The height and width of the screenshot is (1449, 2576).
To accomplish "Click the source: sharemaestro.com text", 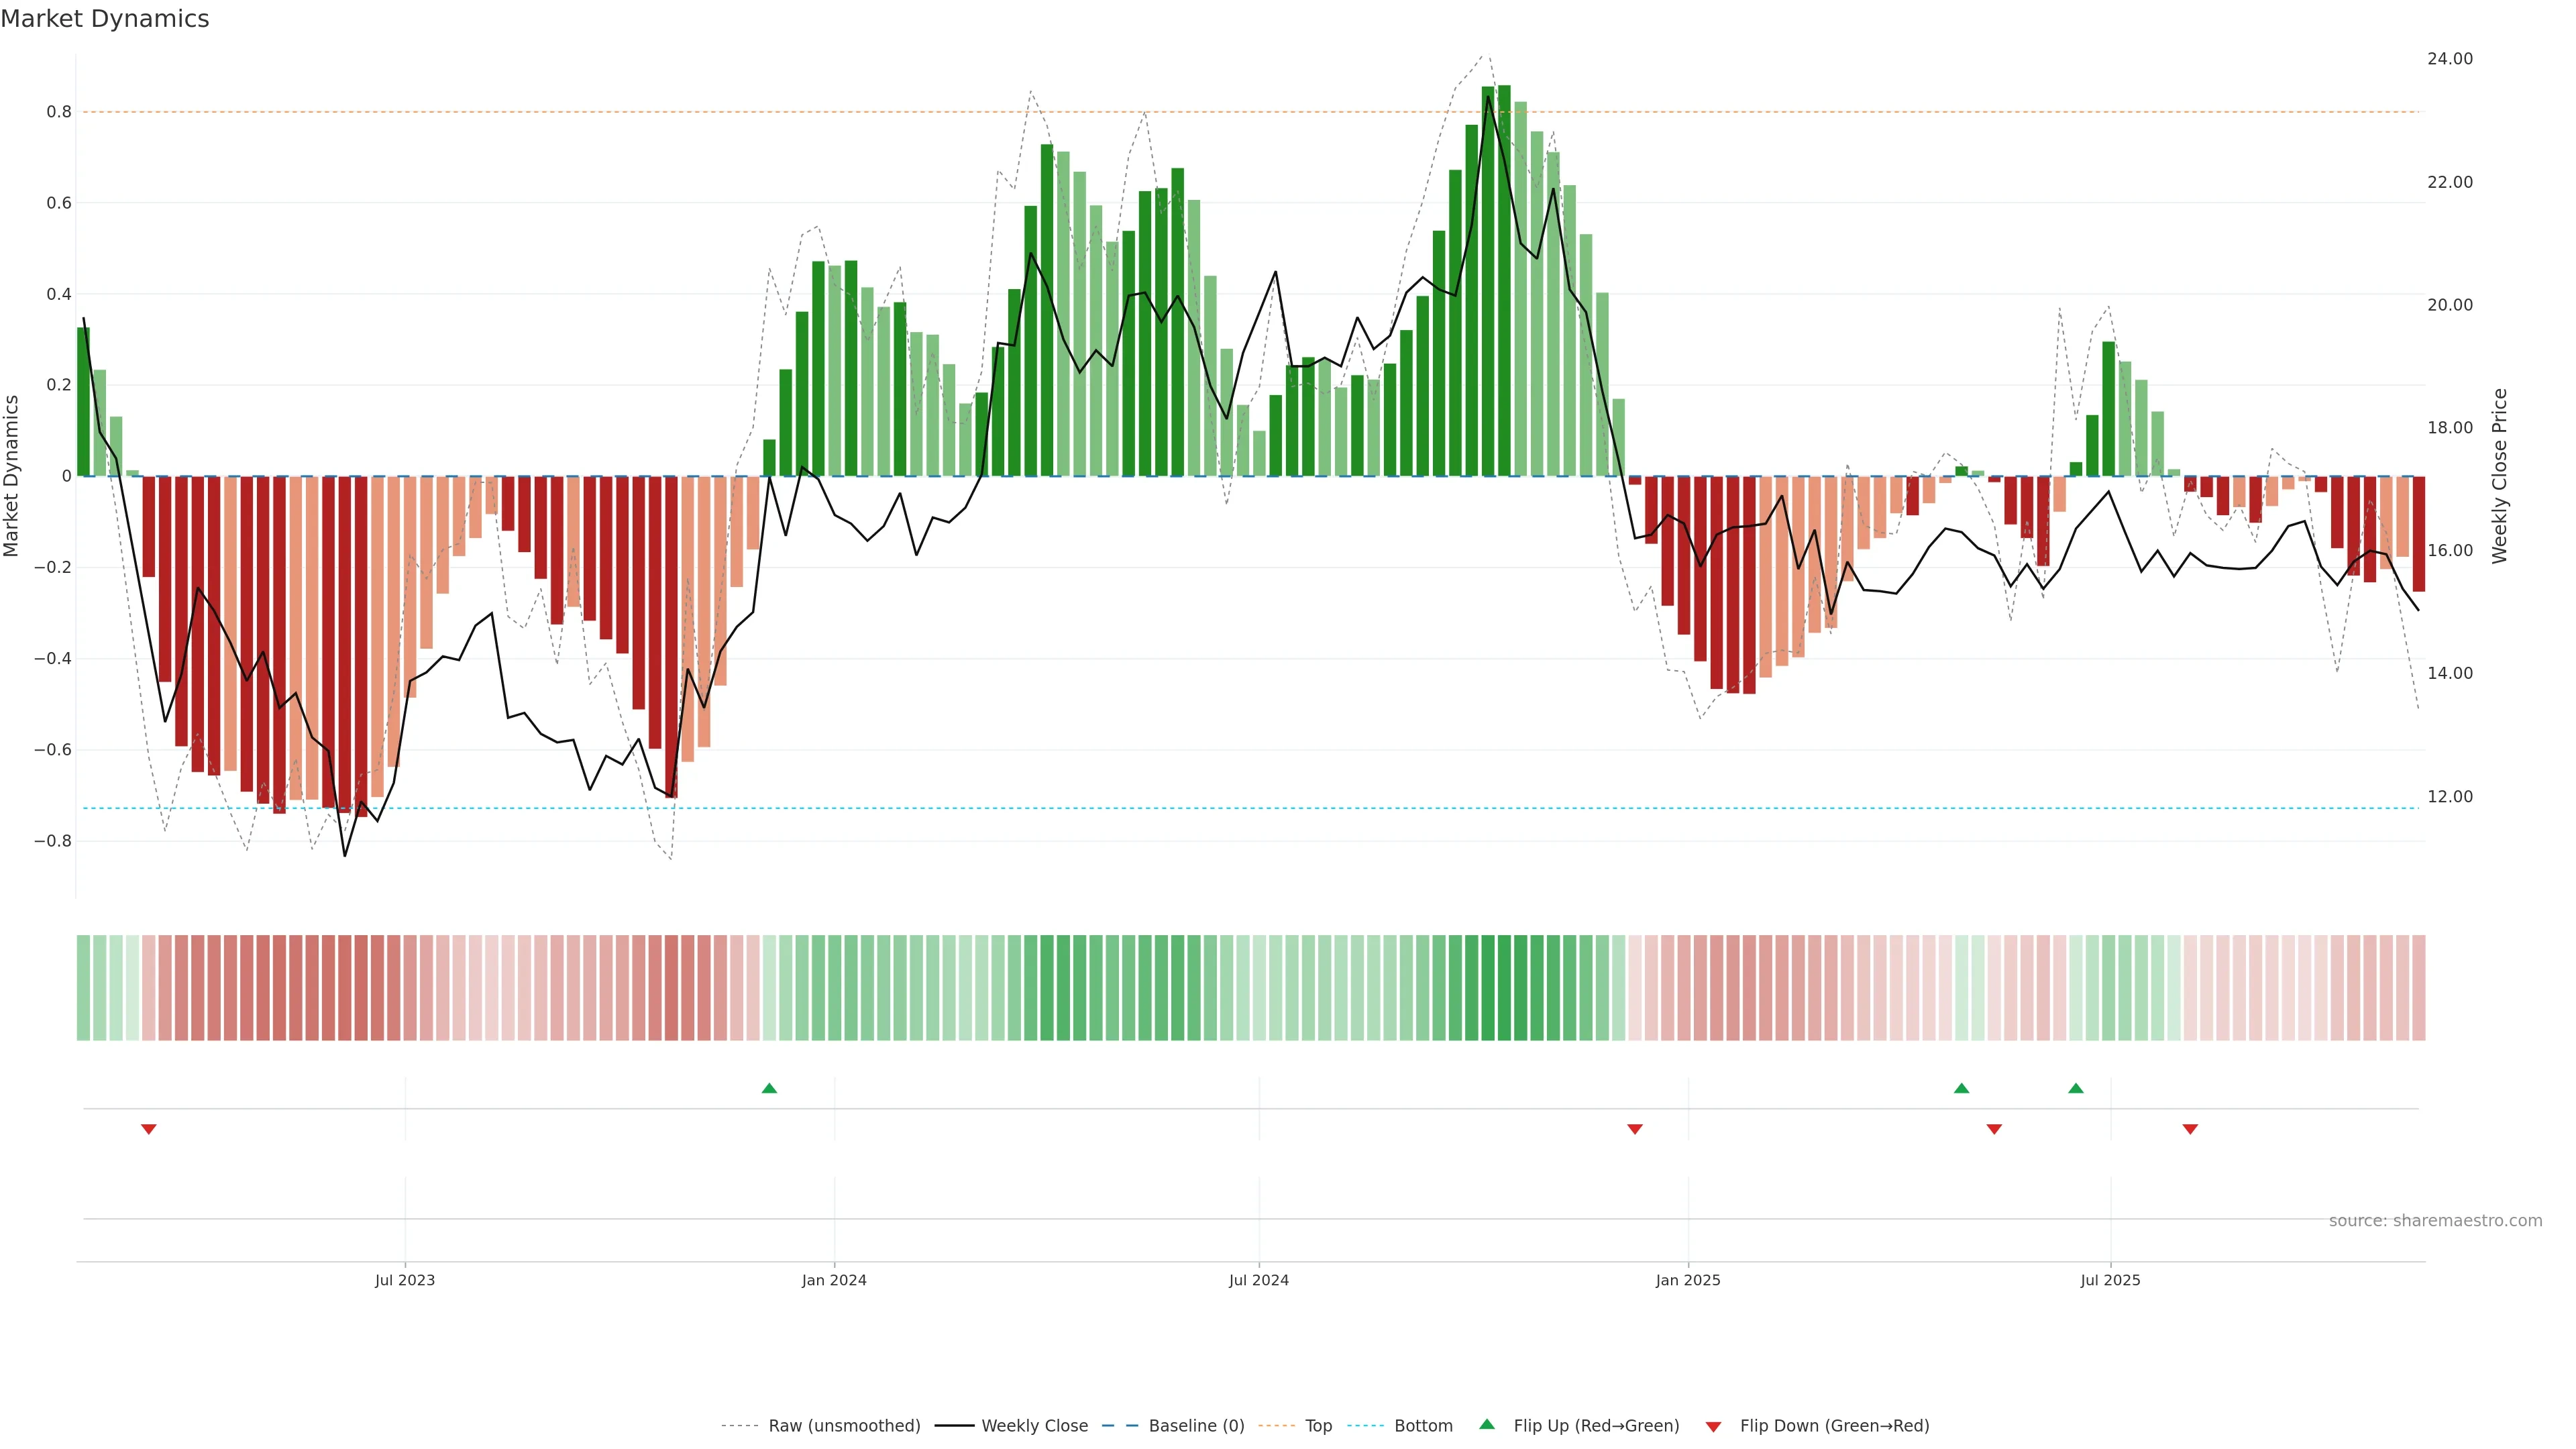I will click(2435, 1220).
